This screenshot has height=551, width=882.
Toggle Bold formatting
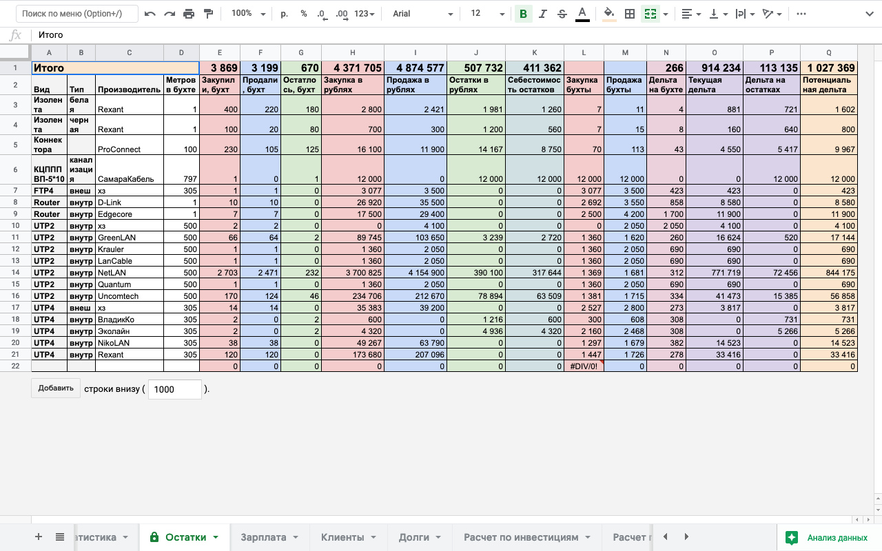[523, 14]
